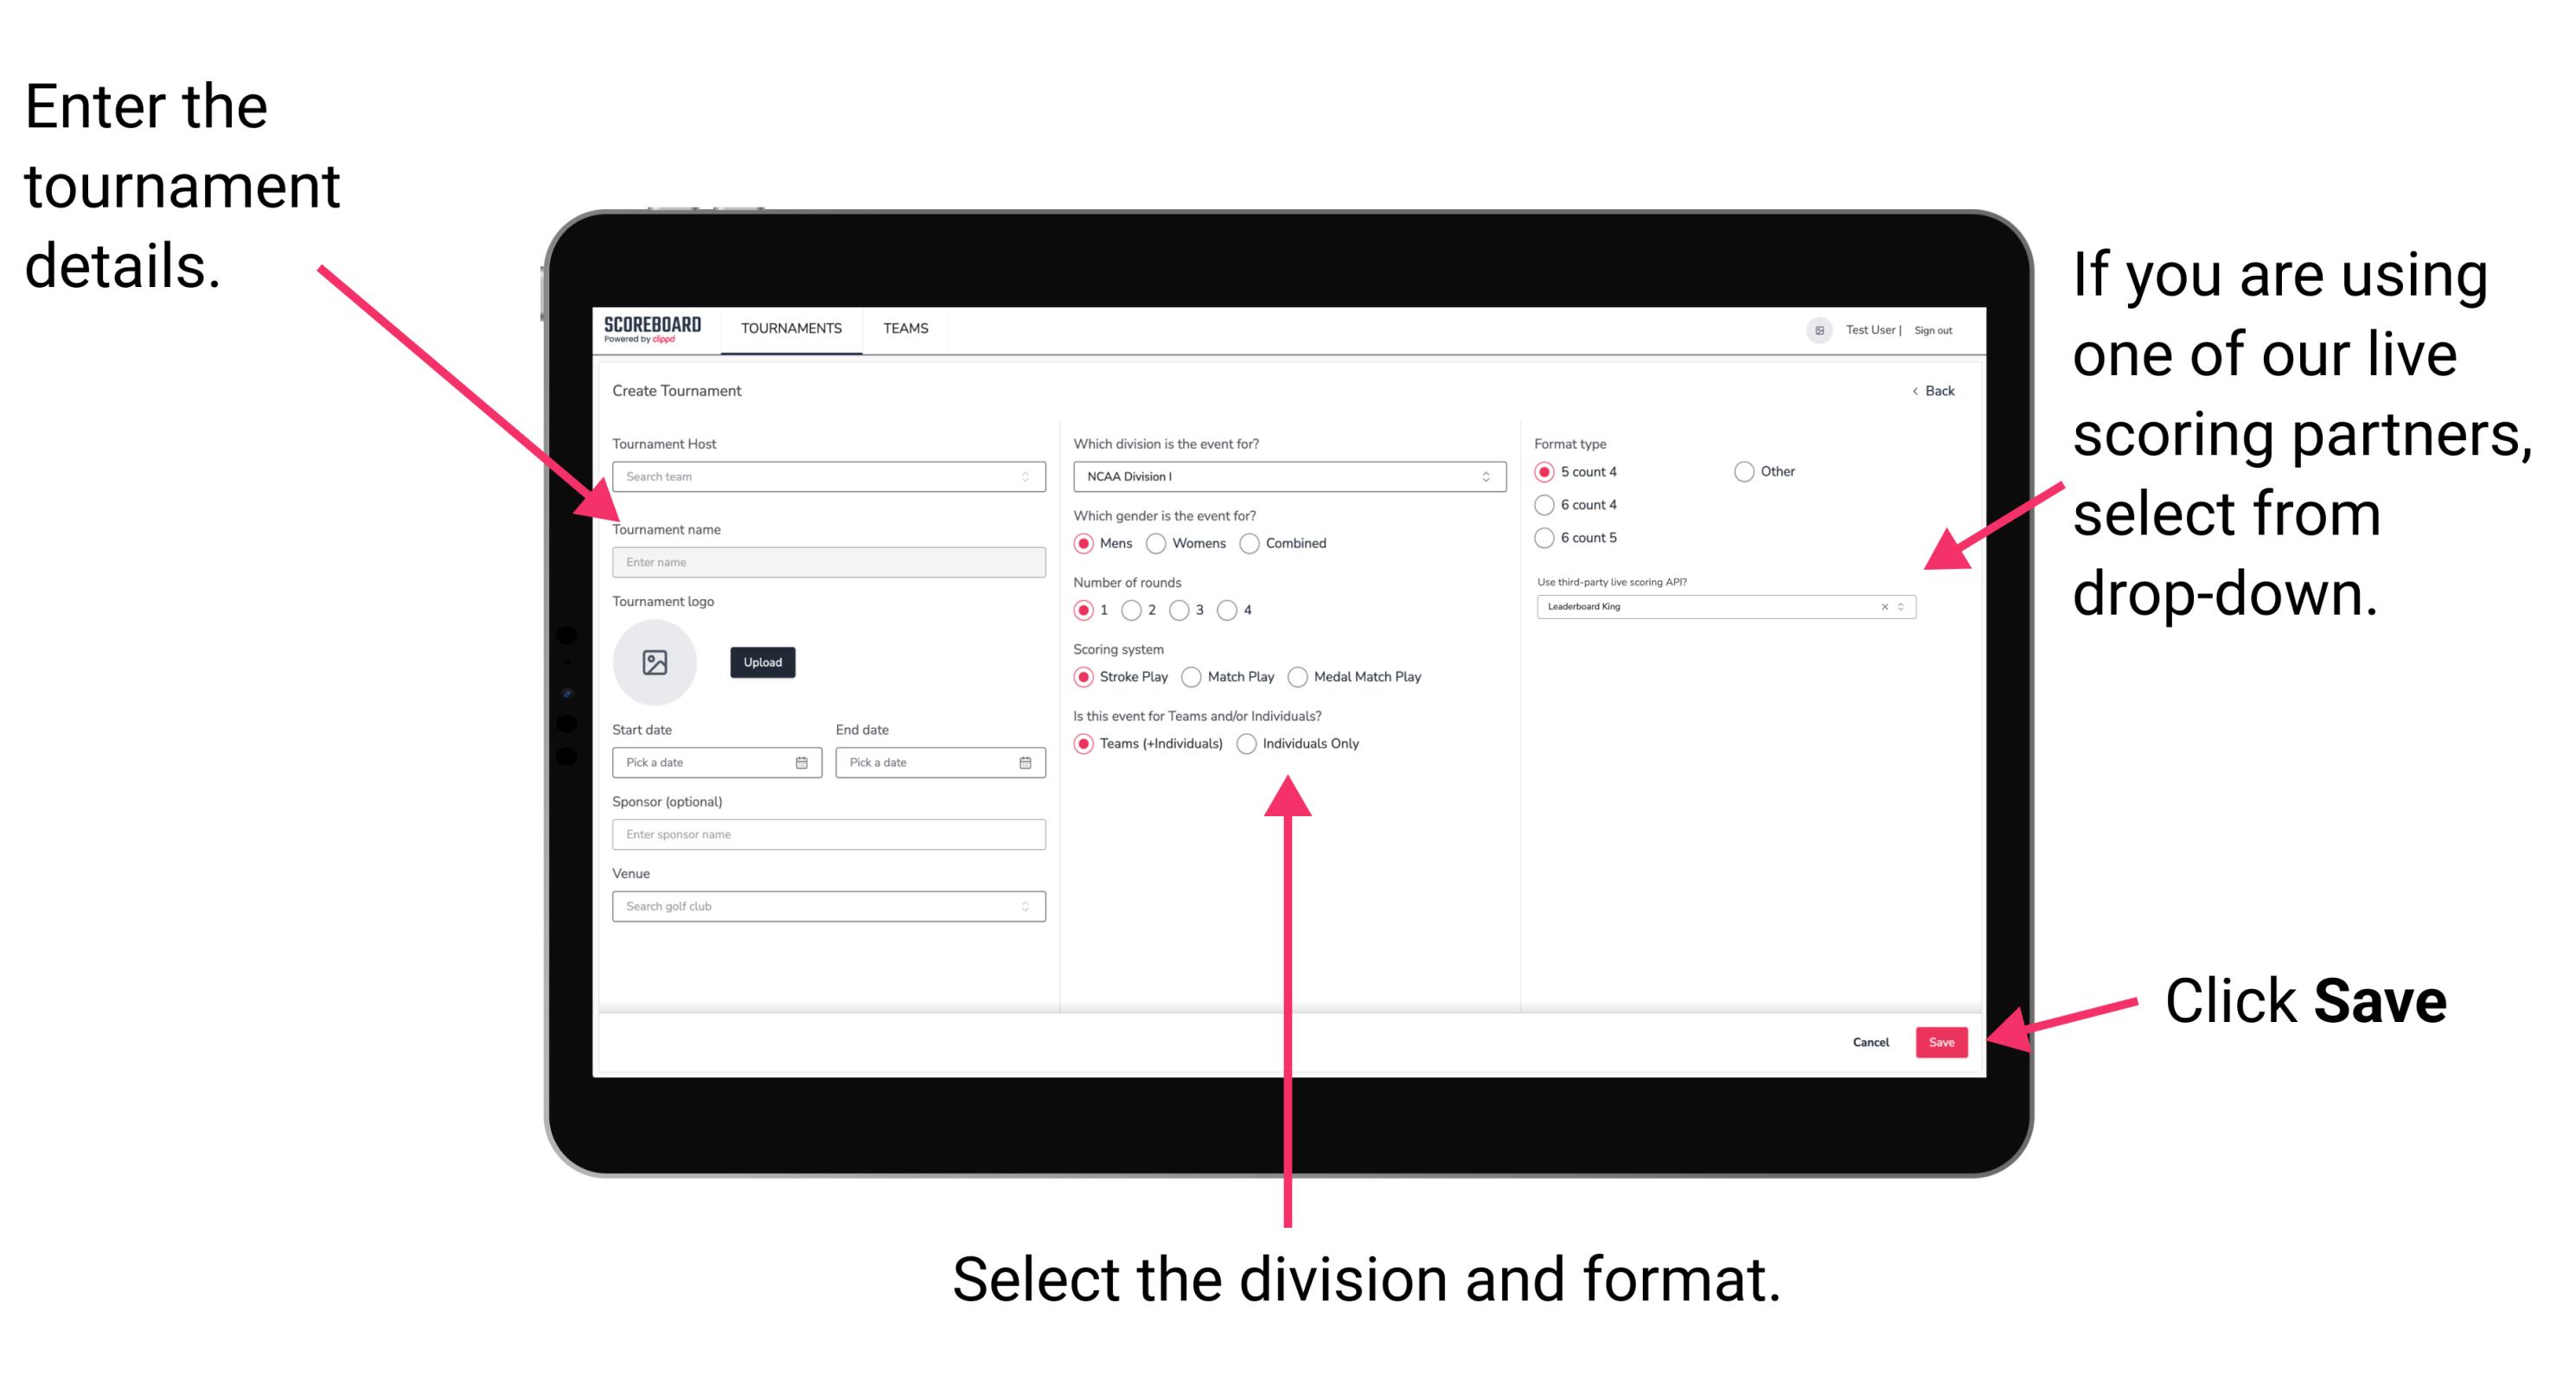
Task: Click the Start date calendar icon
Action: (804, 763)
